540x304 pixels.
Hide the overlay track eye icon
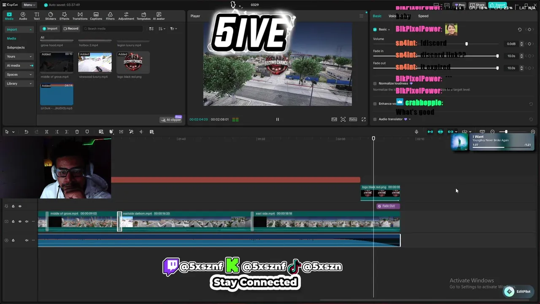20,206
